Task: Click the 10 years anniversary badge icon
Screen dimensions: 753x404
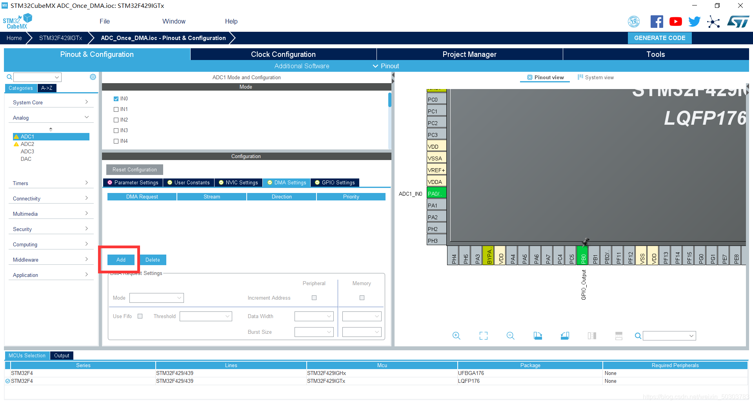Action: coord(634,22)
